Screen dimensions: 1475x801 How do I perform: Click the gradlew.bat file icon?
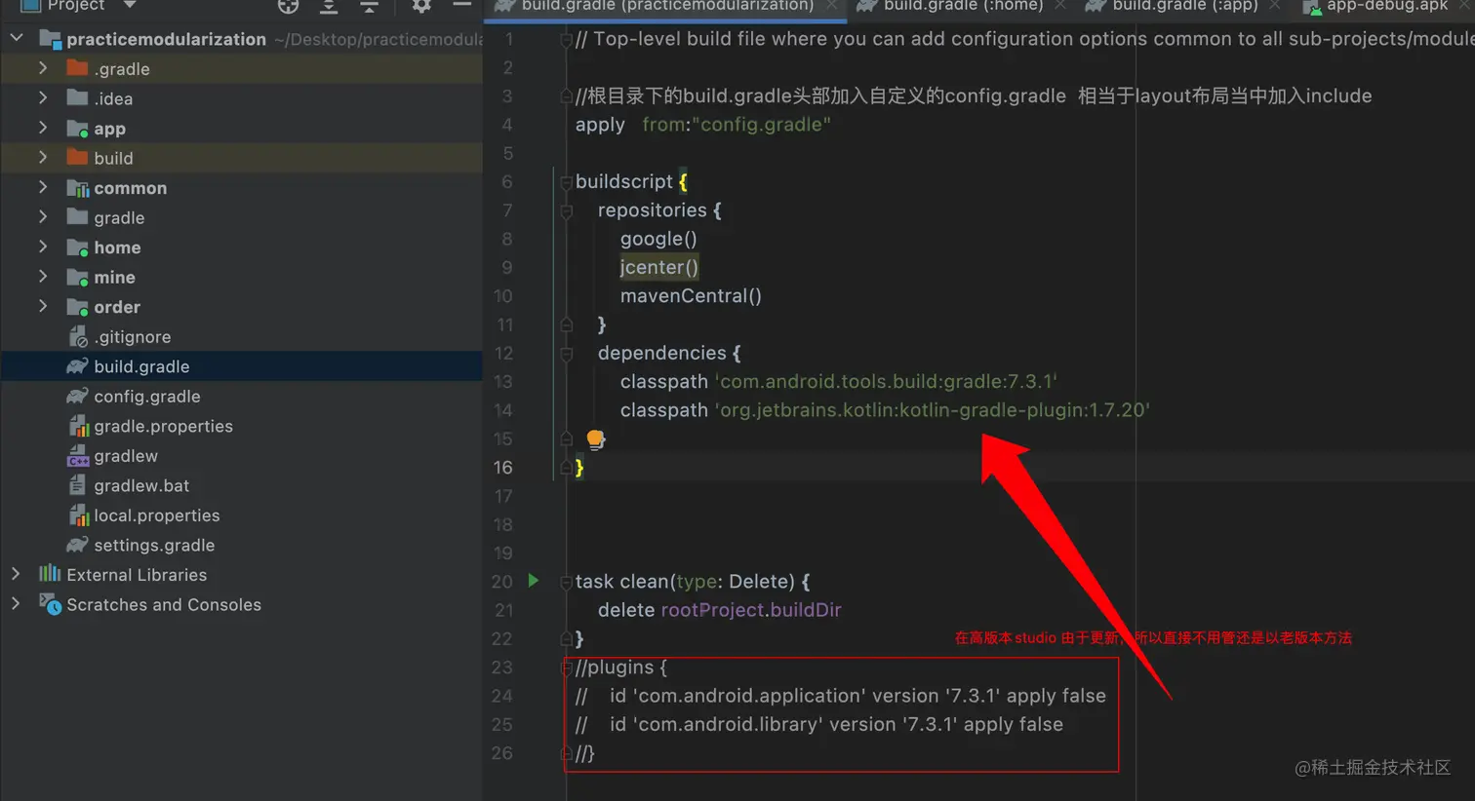pyautogui.click(x=77, y=485)
